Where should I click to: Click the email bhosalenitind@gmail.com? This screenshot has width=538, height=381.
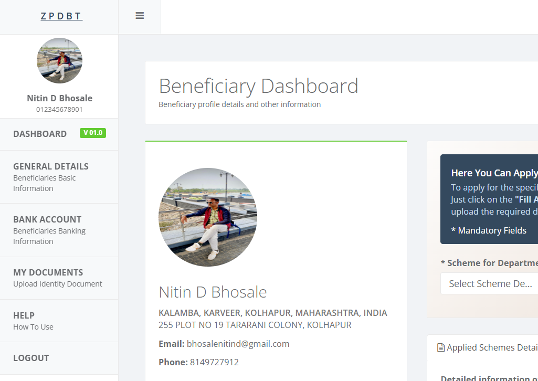click(238, 344)
